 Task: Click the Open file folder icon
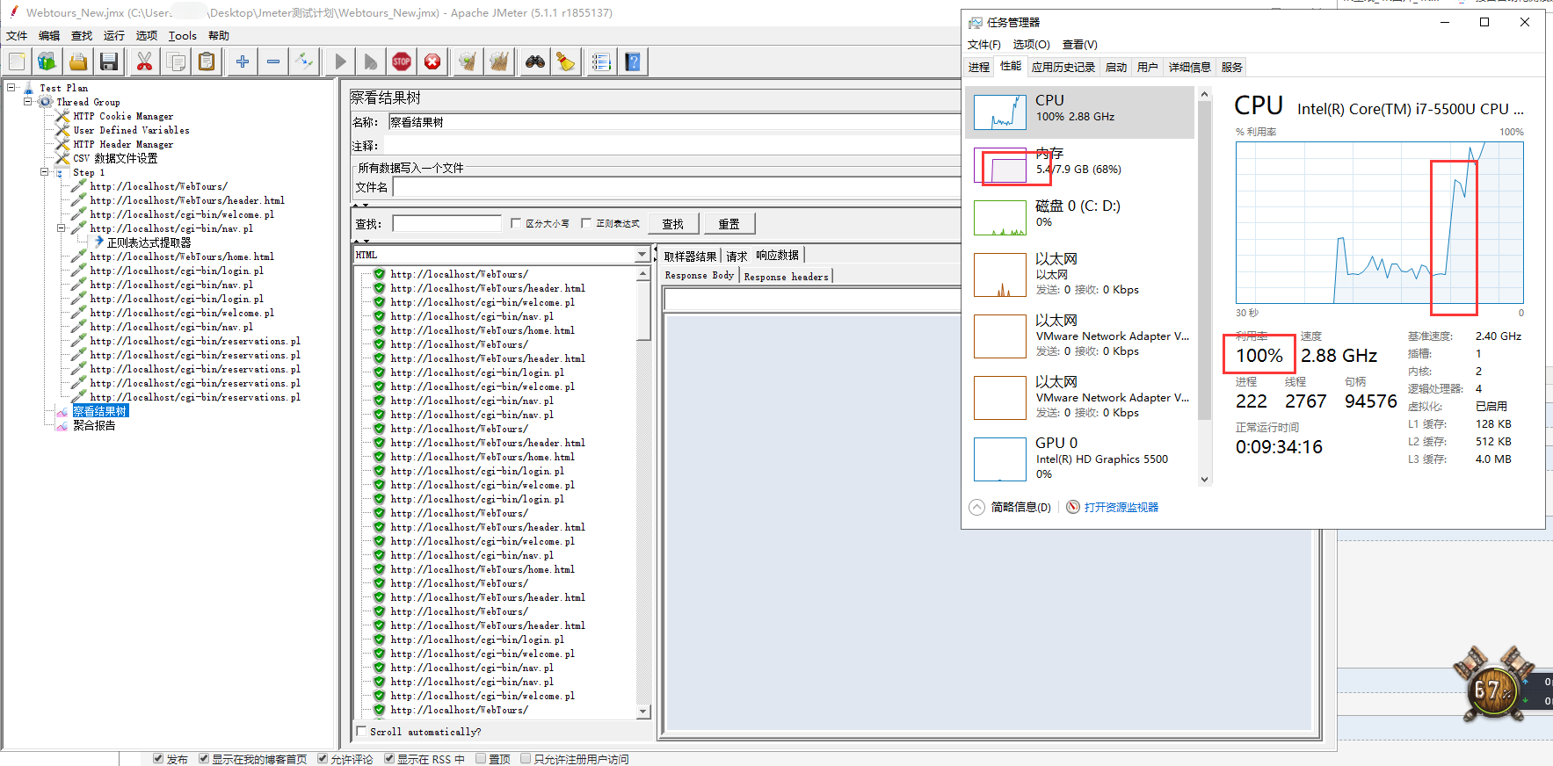click(78, 61)
